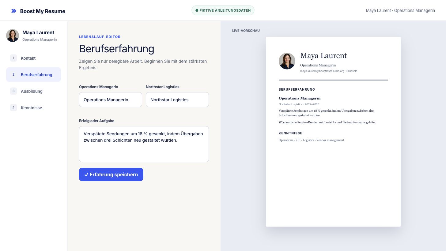Viewport: 446px width, 251px height.
Task: Click the Kenntnisse section heading in the preview
Action: [x=290, y=133]
